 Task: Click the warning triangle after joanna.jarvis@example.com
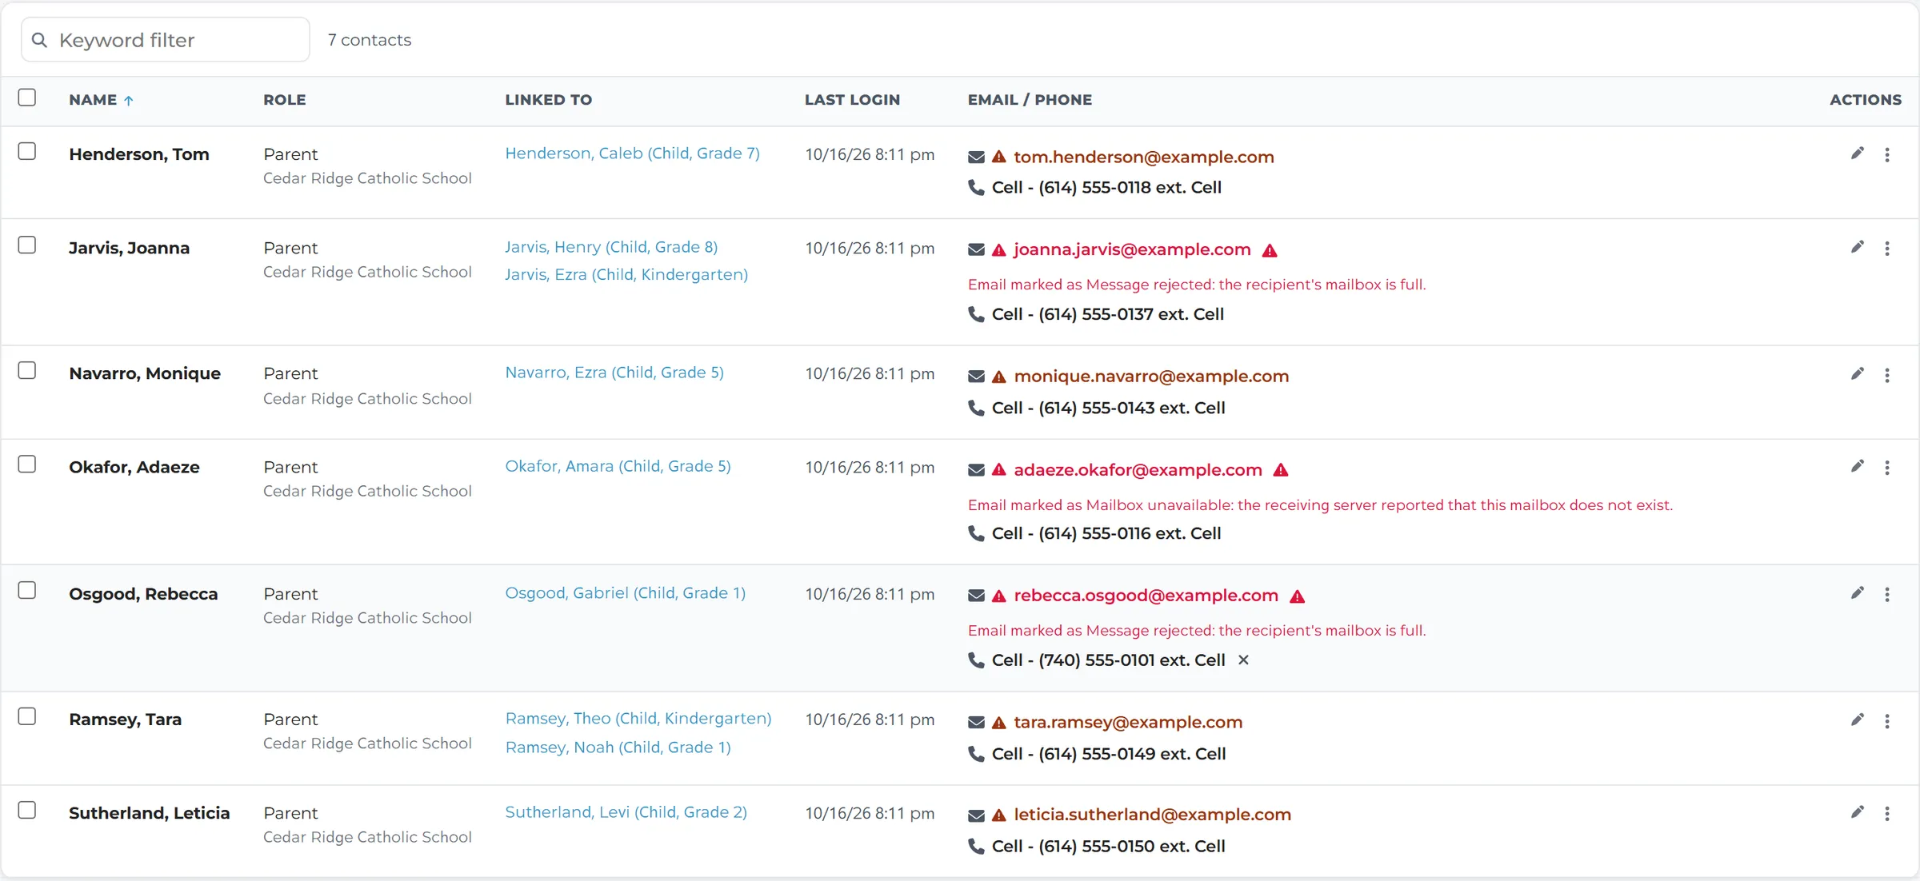(1270, 250)
